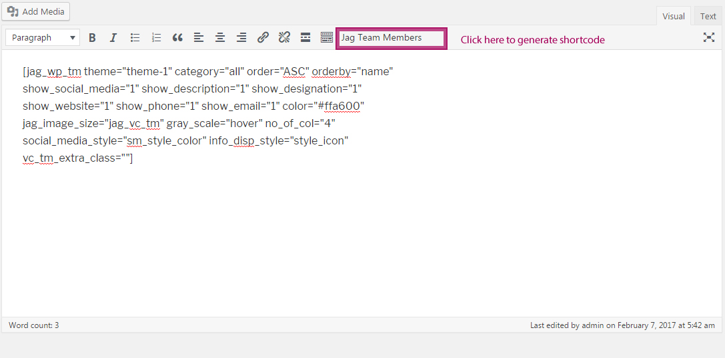Remove link with the unlink icon
The image size is (725, 358).
(x=284, y=38)
